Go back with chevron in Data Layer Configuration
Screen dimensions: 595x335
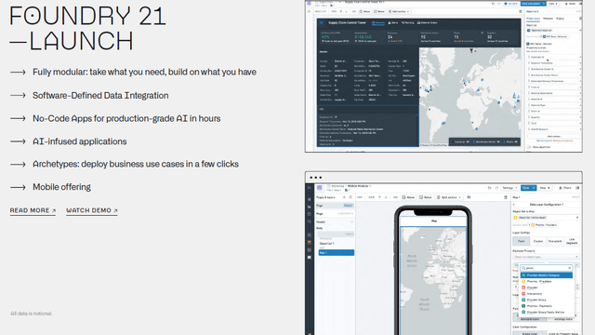514,205
